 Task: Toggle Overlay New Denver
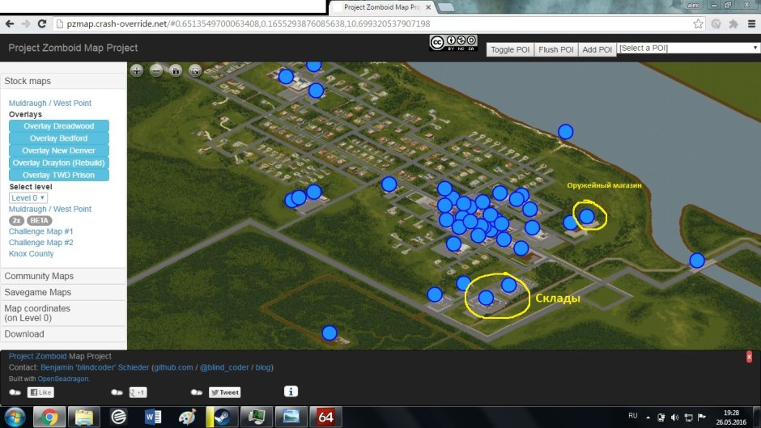(x=59, y=150)
